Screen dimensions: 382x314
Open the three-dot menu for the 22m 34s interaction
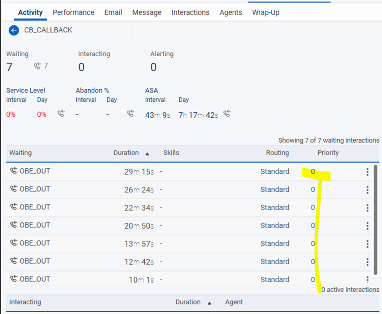[367, 208]
